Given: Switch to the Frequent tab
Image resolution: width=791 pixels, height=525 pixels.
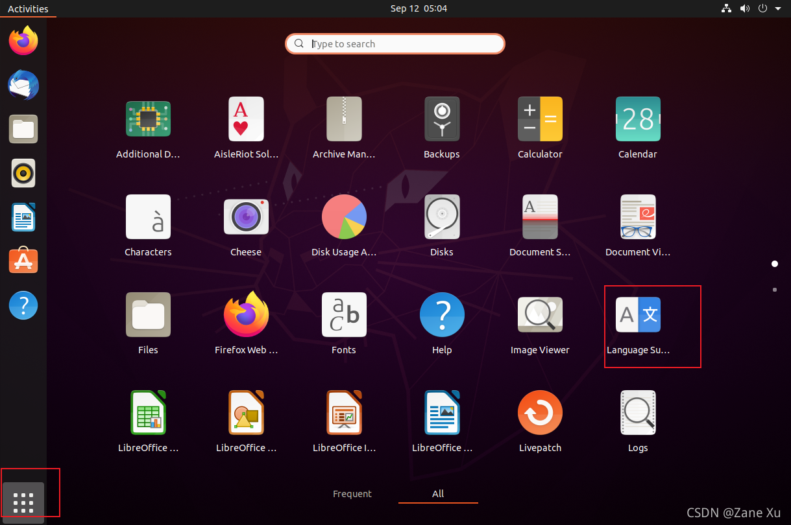Looking at the screenshot, I should pos(352,494).
